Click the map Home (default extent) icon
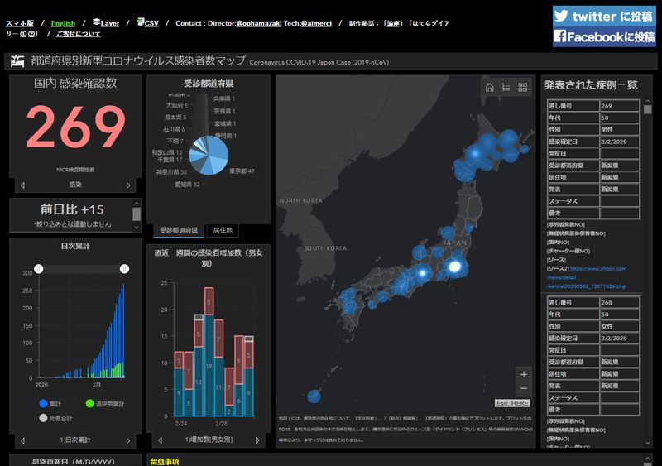This screenshot has height=466, width=662. tap(489, 88)
